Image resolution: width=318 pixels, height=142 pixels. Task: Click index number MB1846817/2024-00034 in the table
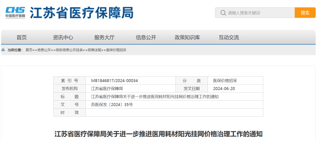114,81
